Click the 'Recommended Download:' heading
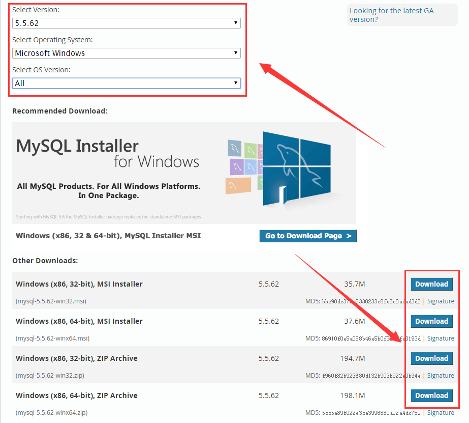 [x=60, y=111]
